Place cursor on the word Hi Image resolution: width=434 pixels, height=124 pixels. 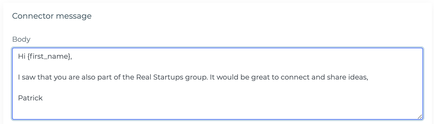tap(22, 57)
